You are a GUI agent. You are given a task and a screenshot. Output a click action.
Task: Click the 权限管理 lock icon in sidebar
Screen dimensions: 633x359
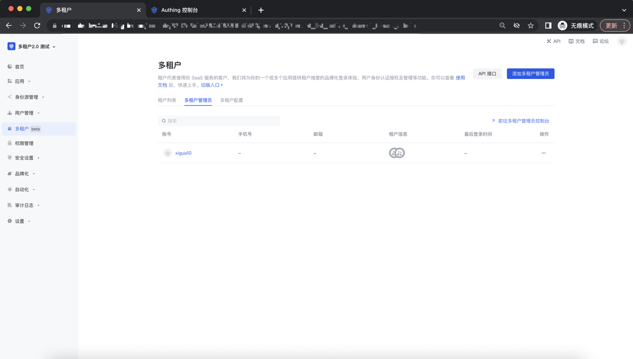(10, 143)
